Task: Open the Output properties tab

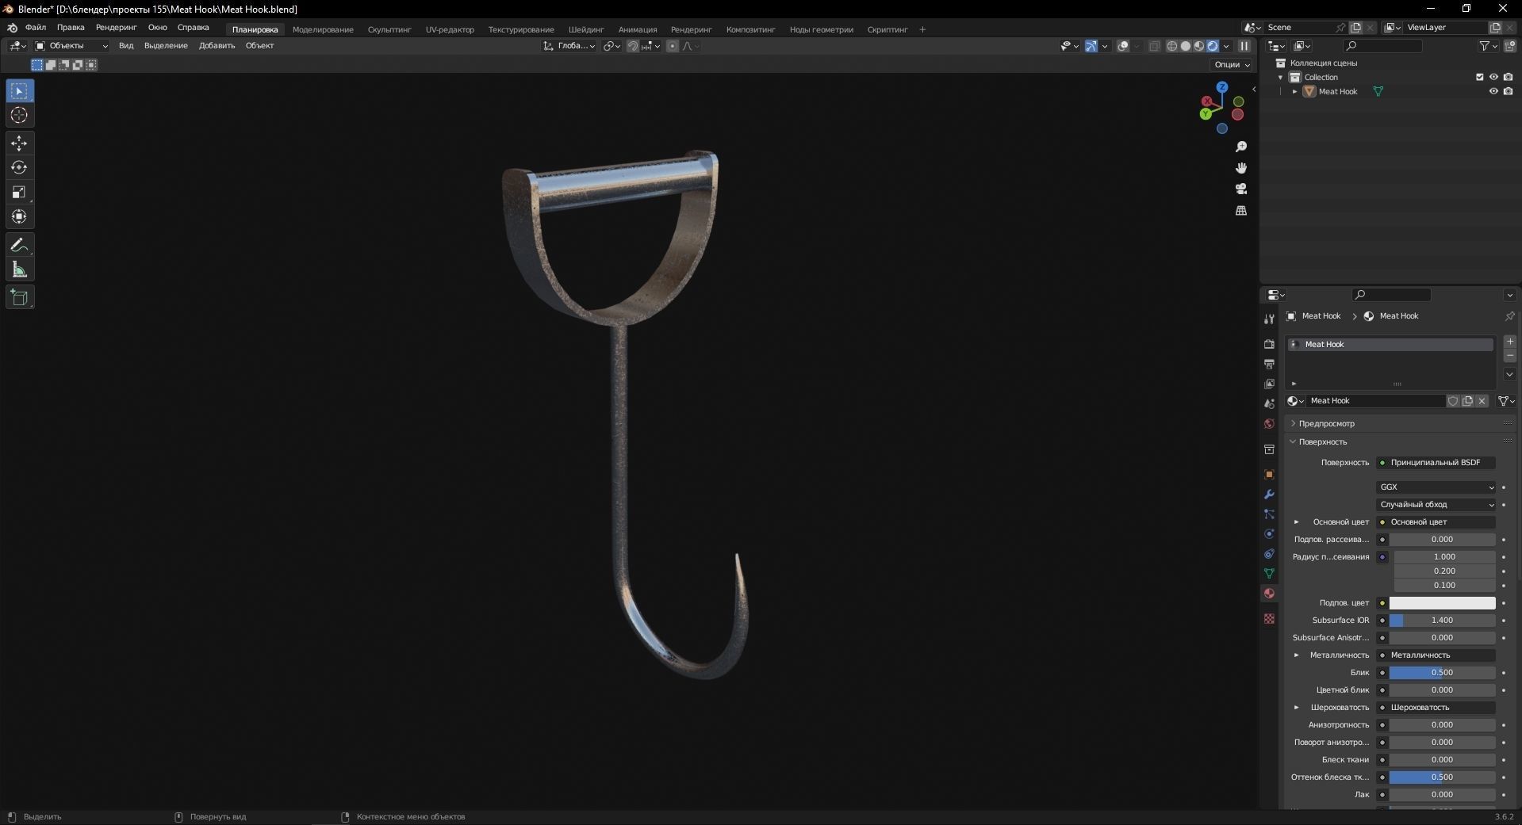Action: tap(1269, 364)
